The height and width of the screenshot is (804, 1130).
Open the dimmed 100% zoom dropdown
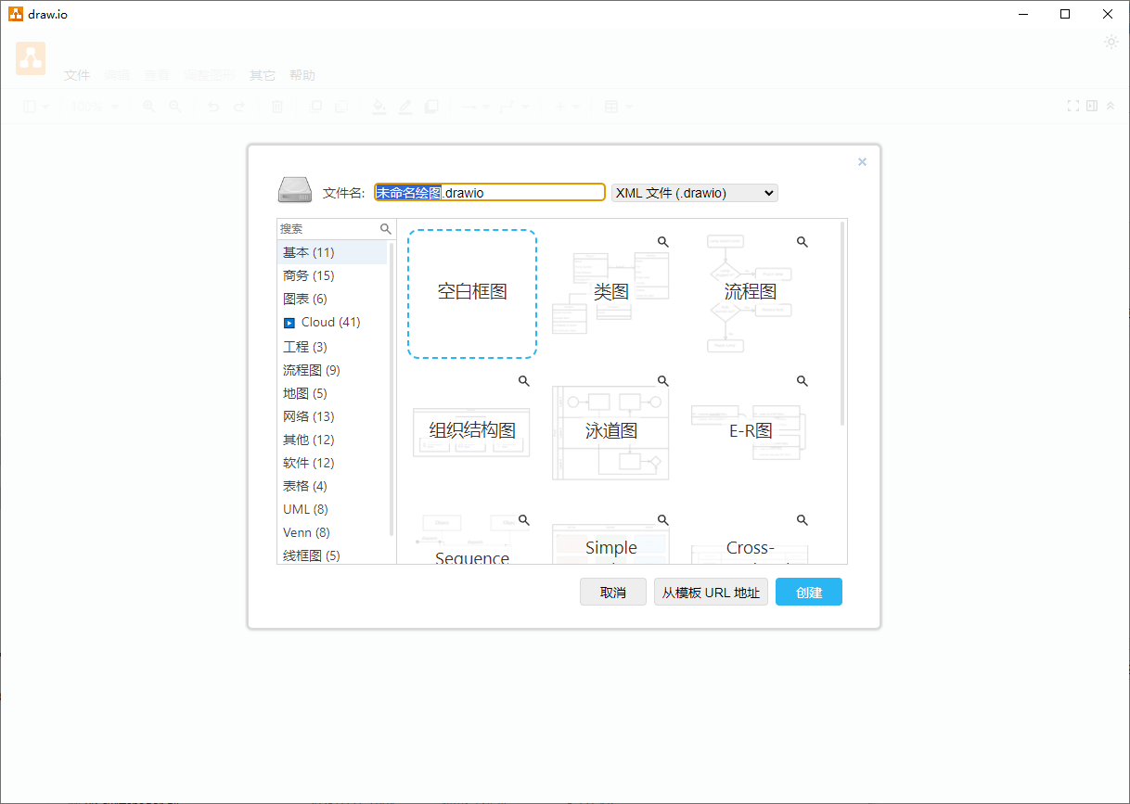click(95, 107)
